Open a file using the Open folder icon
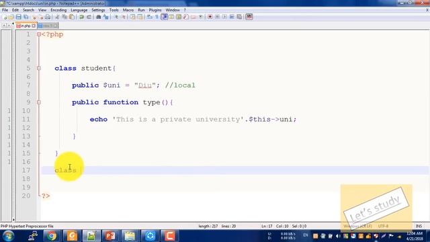The image size is (430, 242). 11,17
